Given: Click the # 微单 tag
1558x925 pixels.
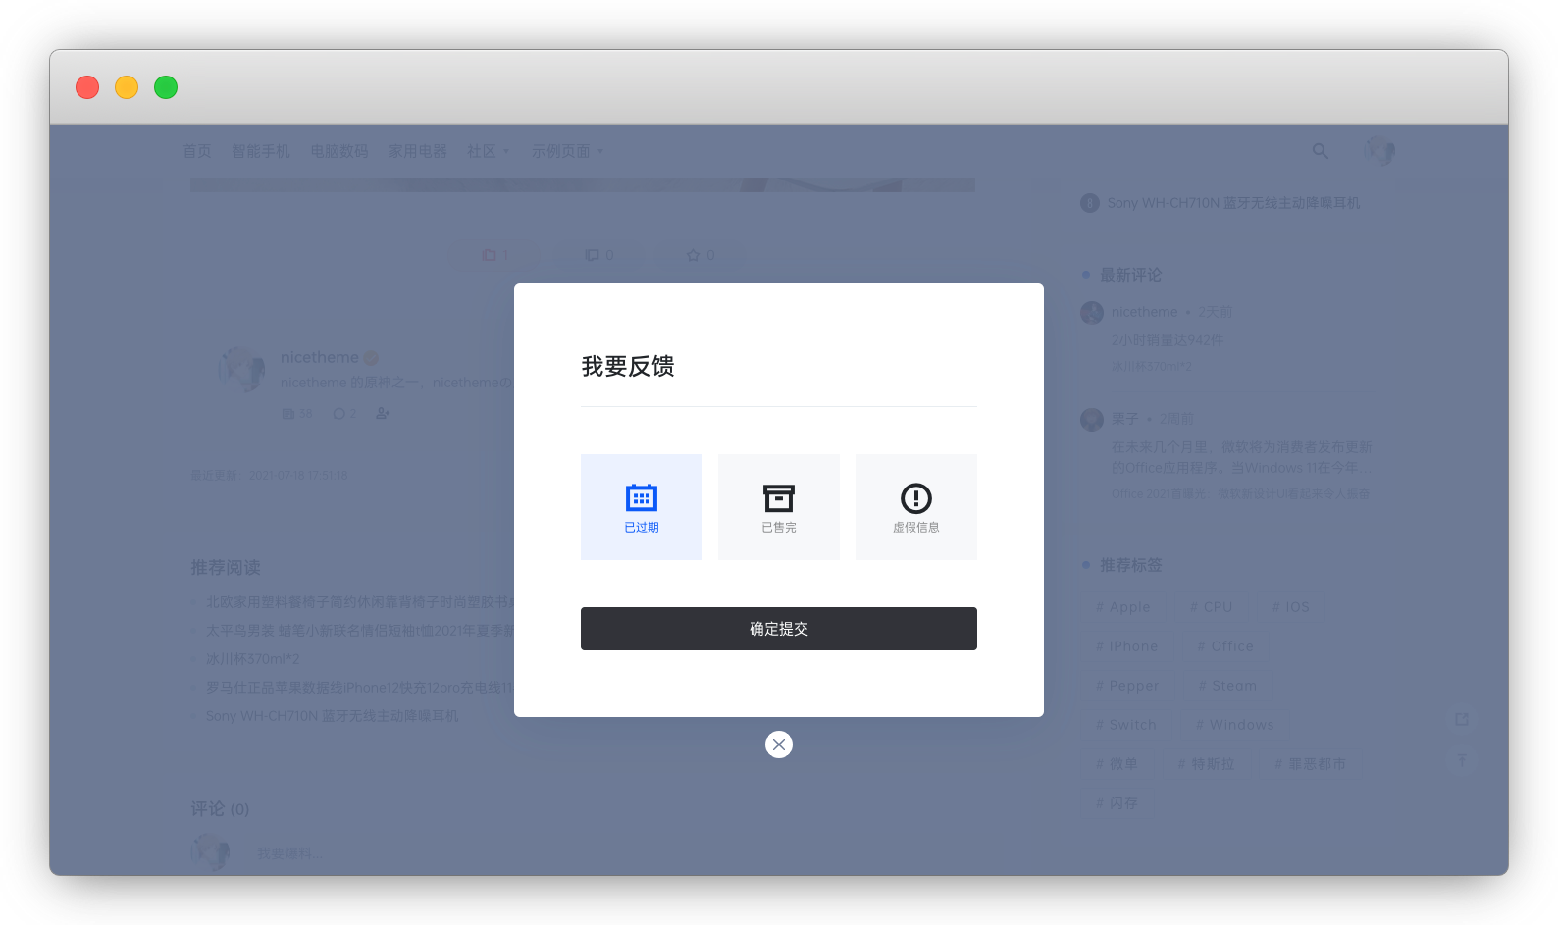Looking at the screenshot, I should [1117, 764].
